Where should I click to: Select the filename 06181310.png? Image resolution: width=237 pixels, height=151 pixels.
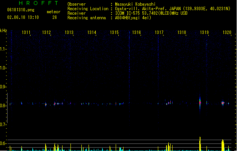point(21,10)
